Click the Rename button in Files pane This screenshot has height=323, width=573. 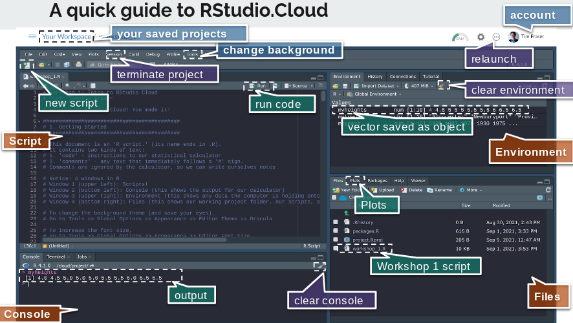[440, 190]
